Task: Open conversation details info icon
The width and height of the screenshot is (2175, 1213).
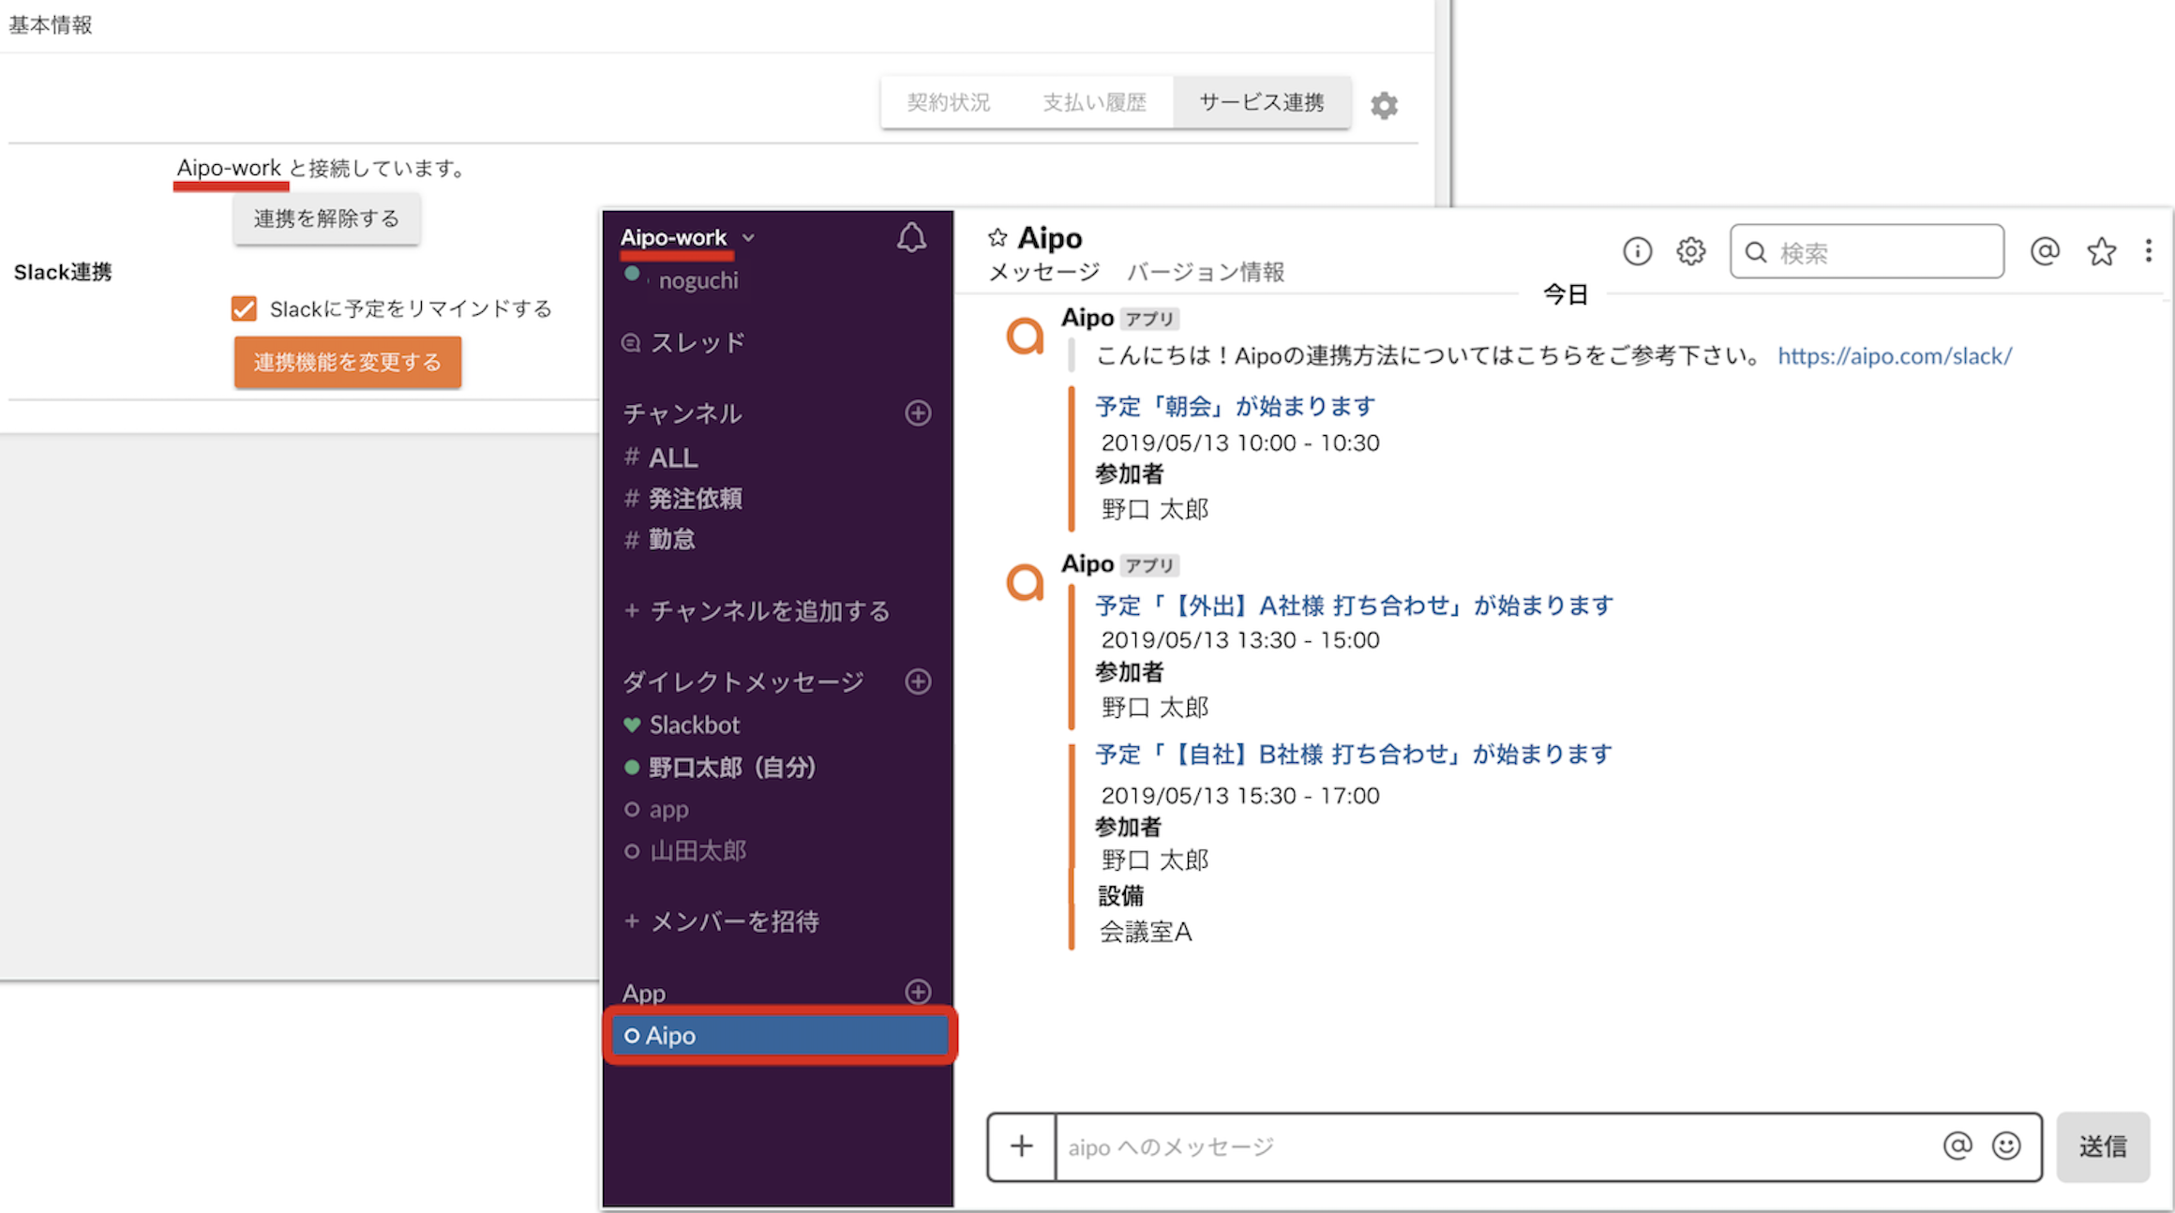Action: coord(1637,251)
